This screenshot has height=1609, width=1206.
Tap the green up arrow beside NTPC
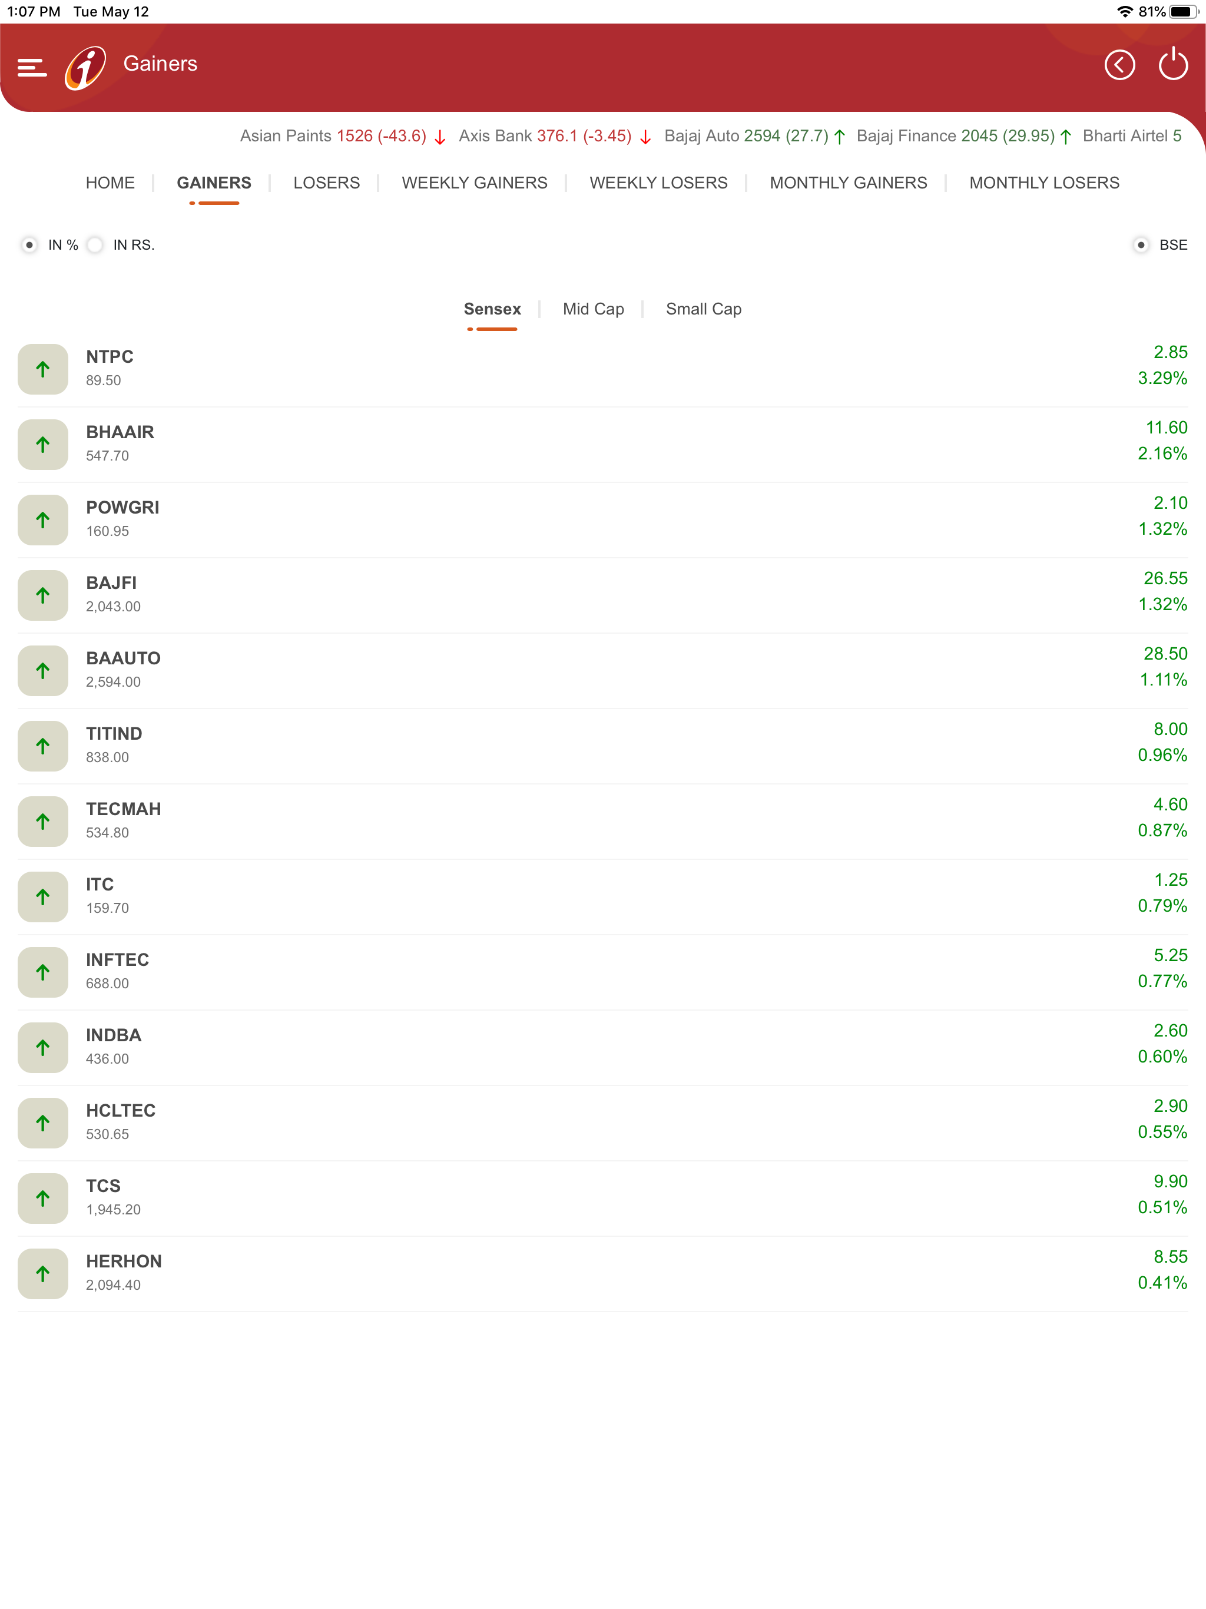tap(43, 369)
